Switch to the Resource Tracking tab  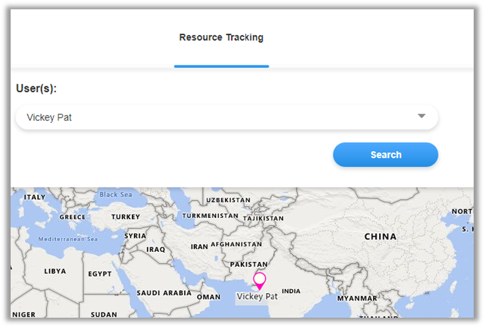[x=221, y=38]
